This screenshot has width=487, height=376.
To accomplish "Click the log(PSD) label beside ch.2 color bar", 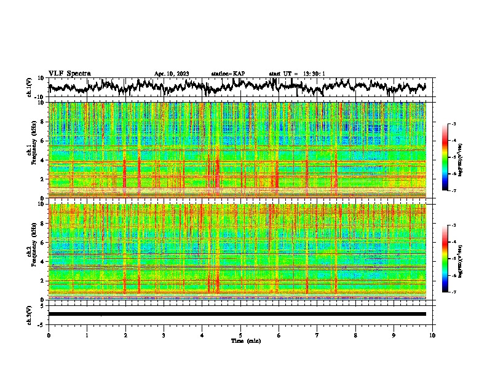I will coord(460,260).
